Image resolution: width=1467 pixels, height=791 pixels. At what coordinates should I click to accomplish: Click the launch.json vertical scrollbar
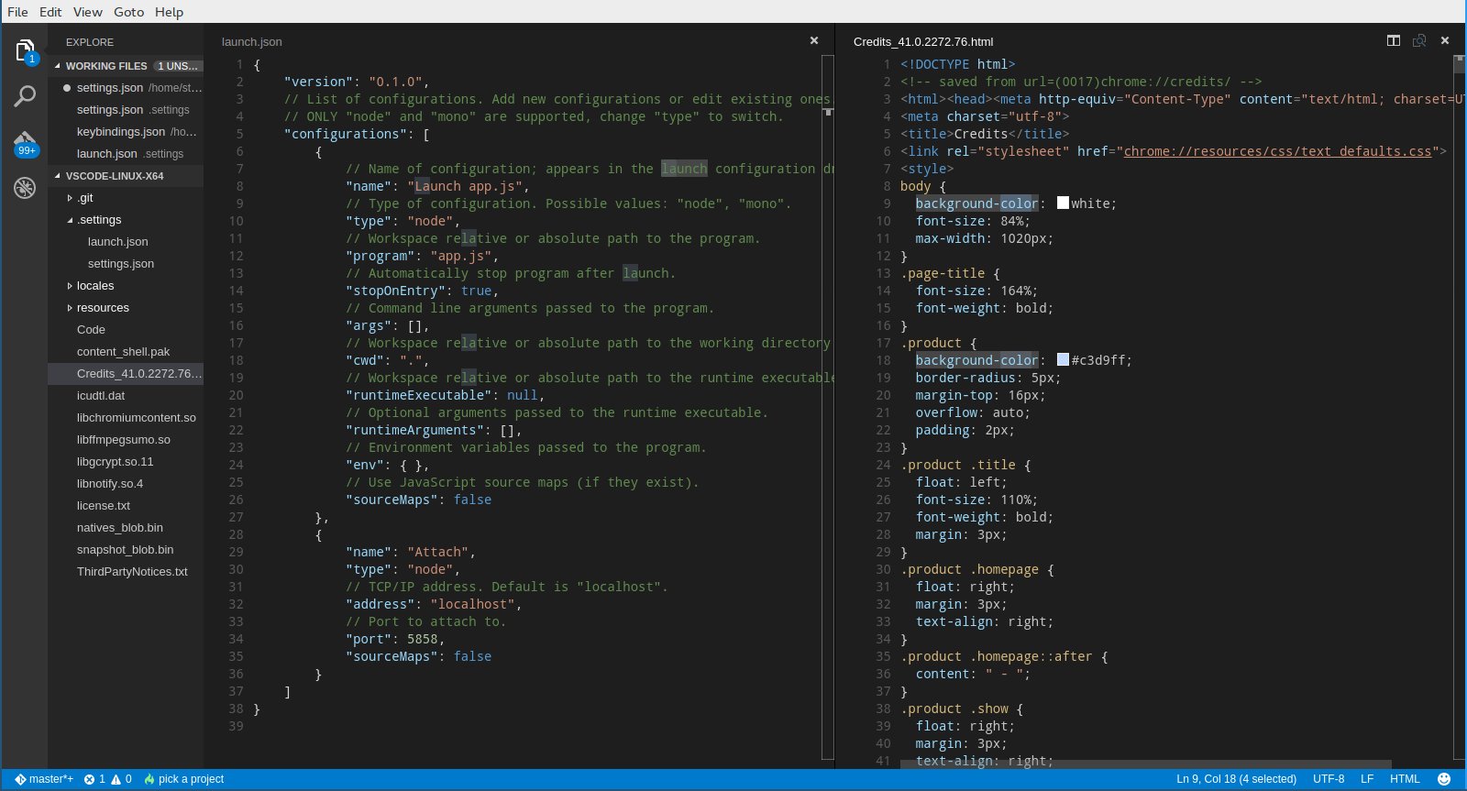[x=828, y=408]
